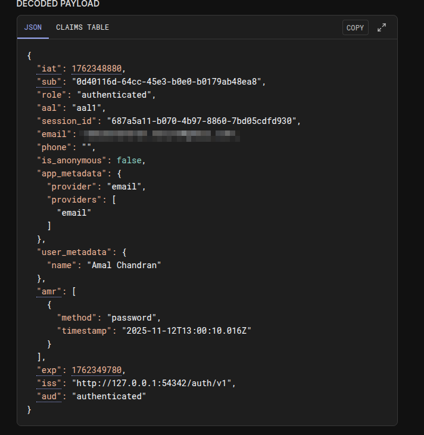
Task: Select the JSON tab
Action: pos(33,27)
